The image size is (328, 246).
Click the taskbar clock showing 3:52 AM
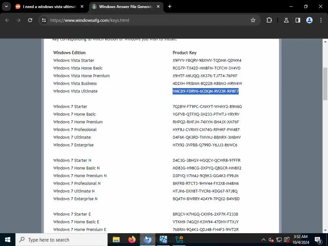(300, 240)
